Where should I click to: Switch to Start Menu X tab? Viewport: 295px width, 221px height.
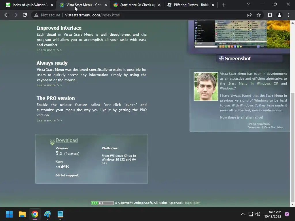(x=137, y=5)
